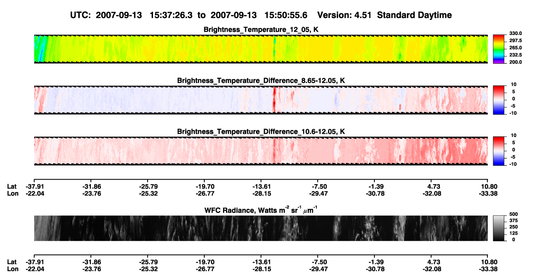The image size is (542, 278).
Task: Select the 8.65-12.05 difference image strip
Action: tap(261, 100)
